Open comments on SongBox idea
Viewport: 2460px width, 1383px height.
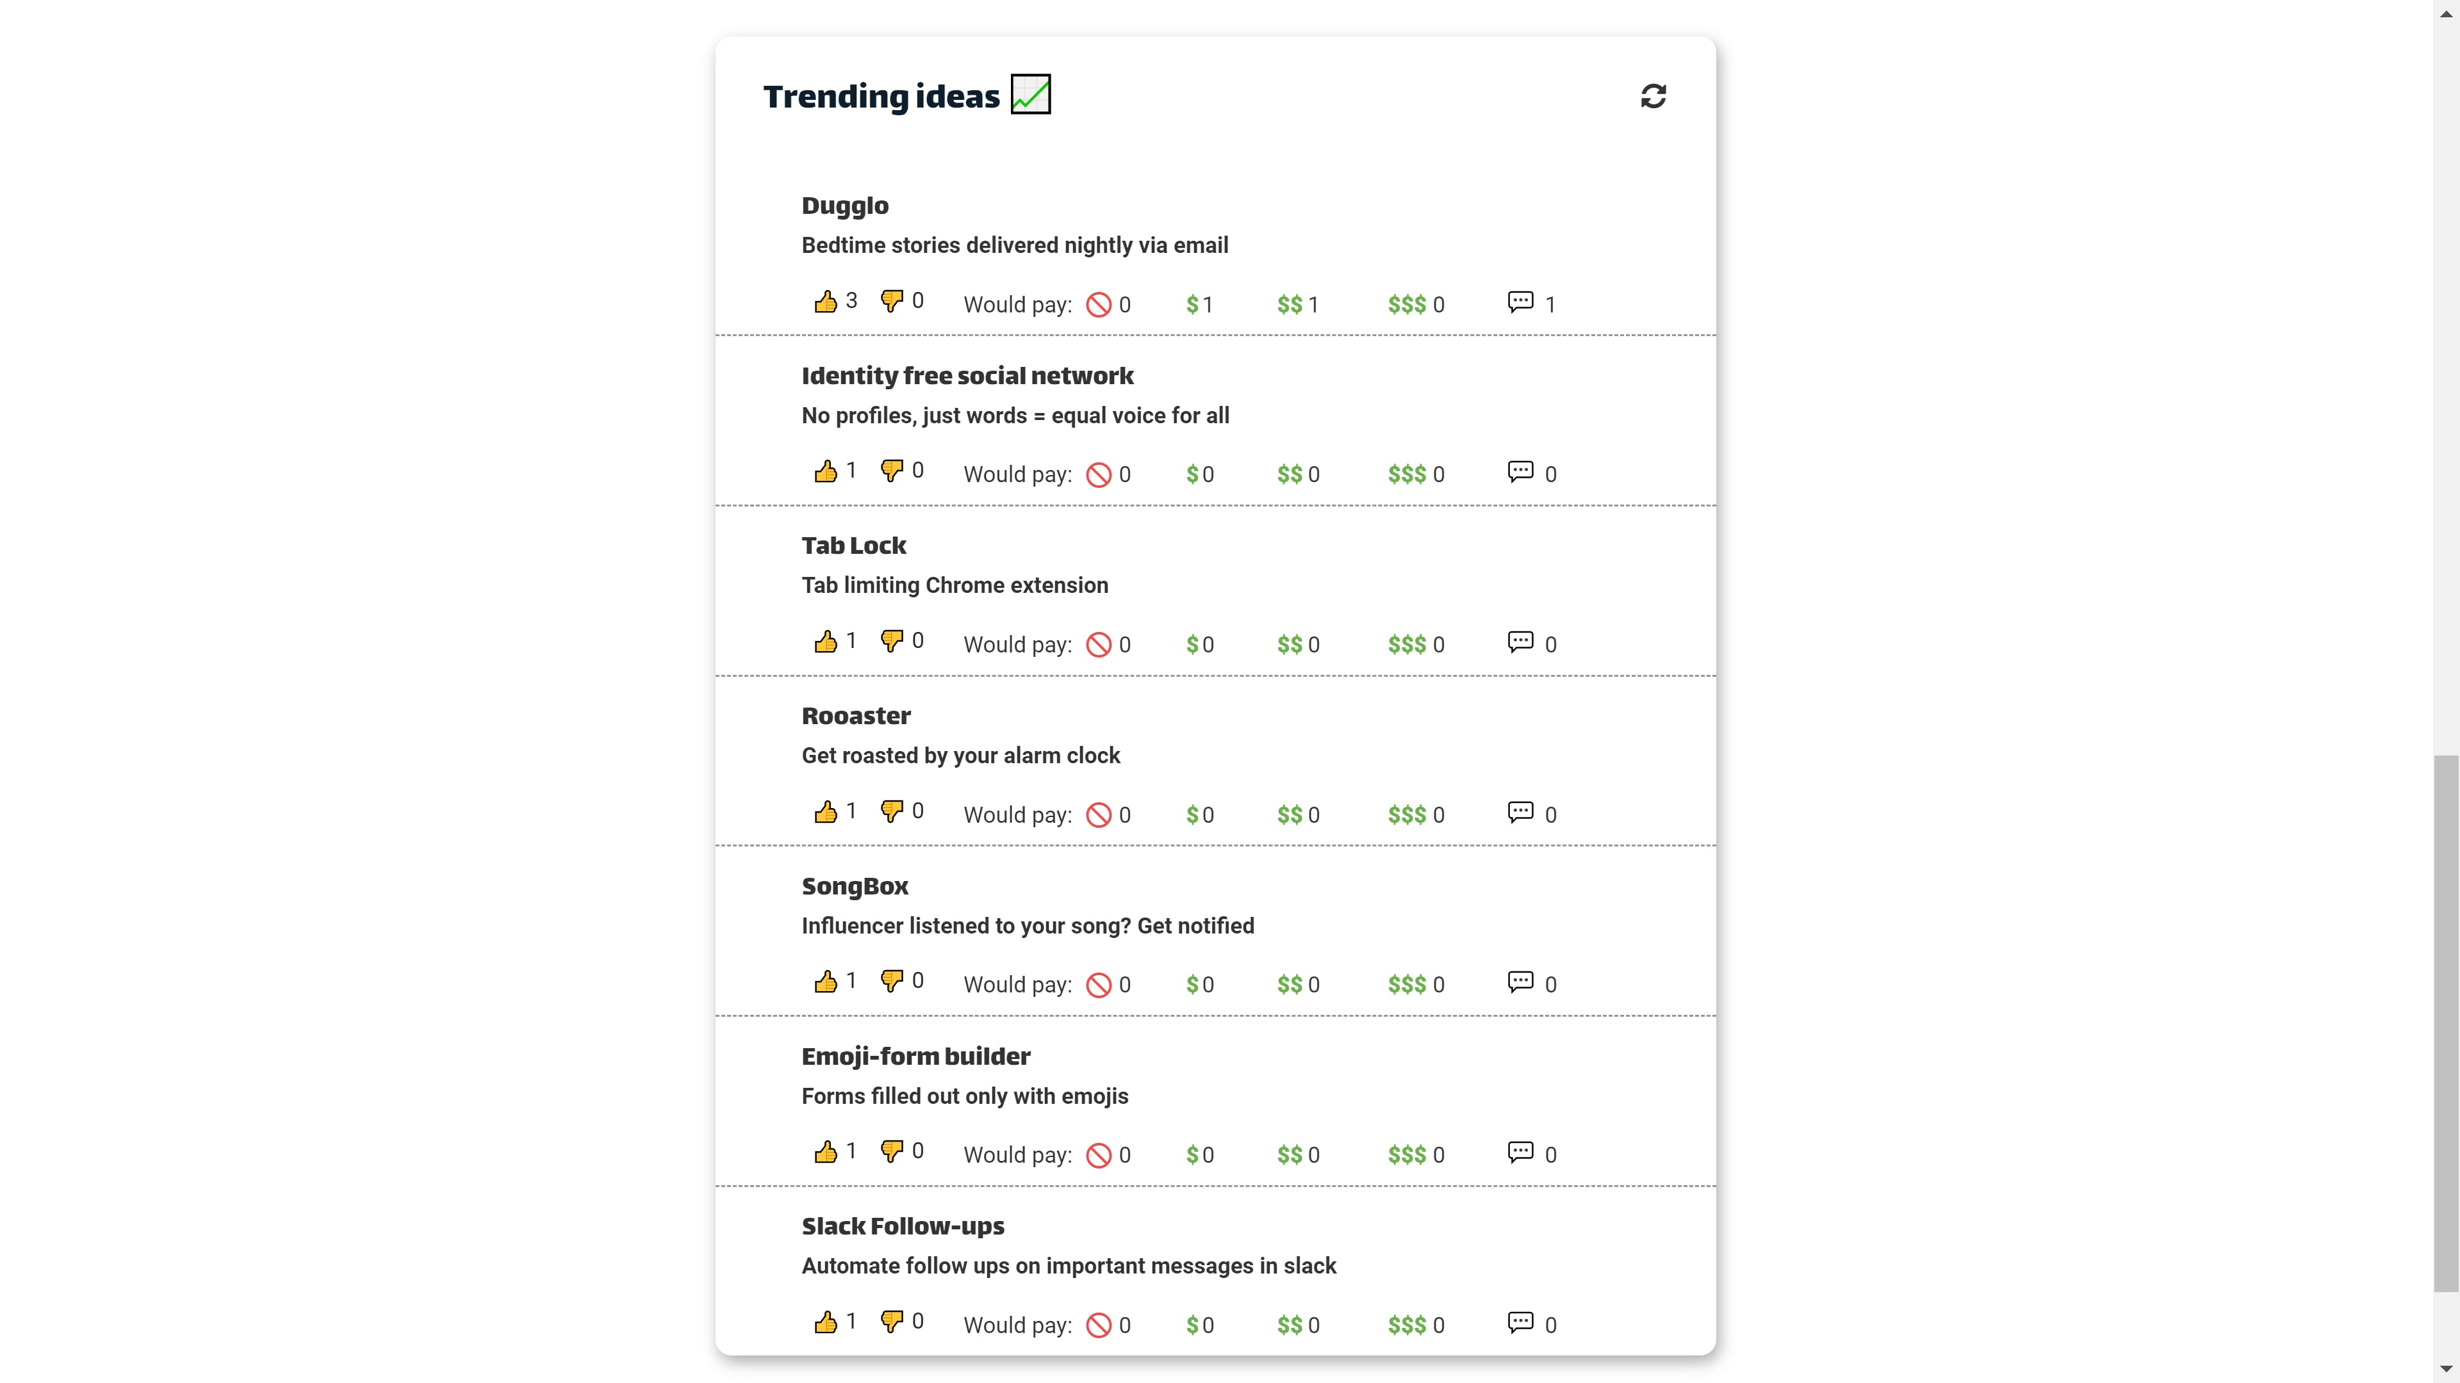click(1520, 982)
